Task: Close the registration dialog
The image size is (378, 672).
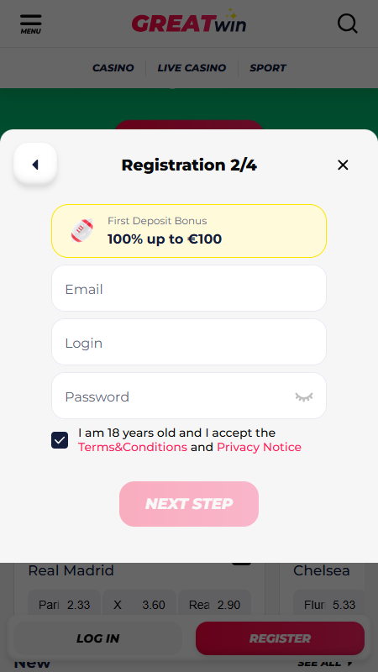Action: pyautogui.click(x=343, y=165)
